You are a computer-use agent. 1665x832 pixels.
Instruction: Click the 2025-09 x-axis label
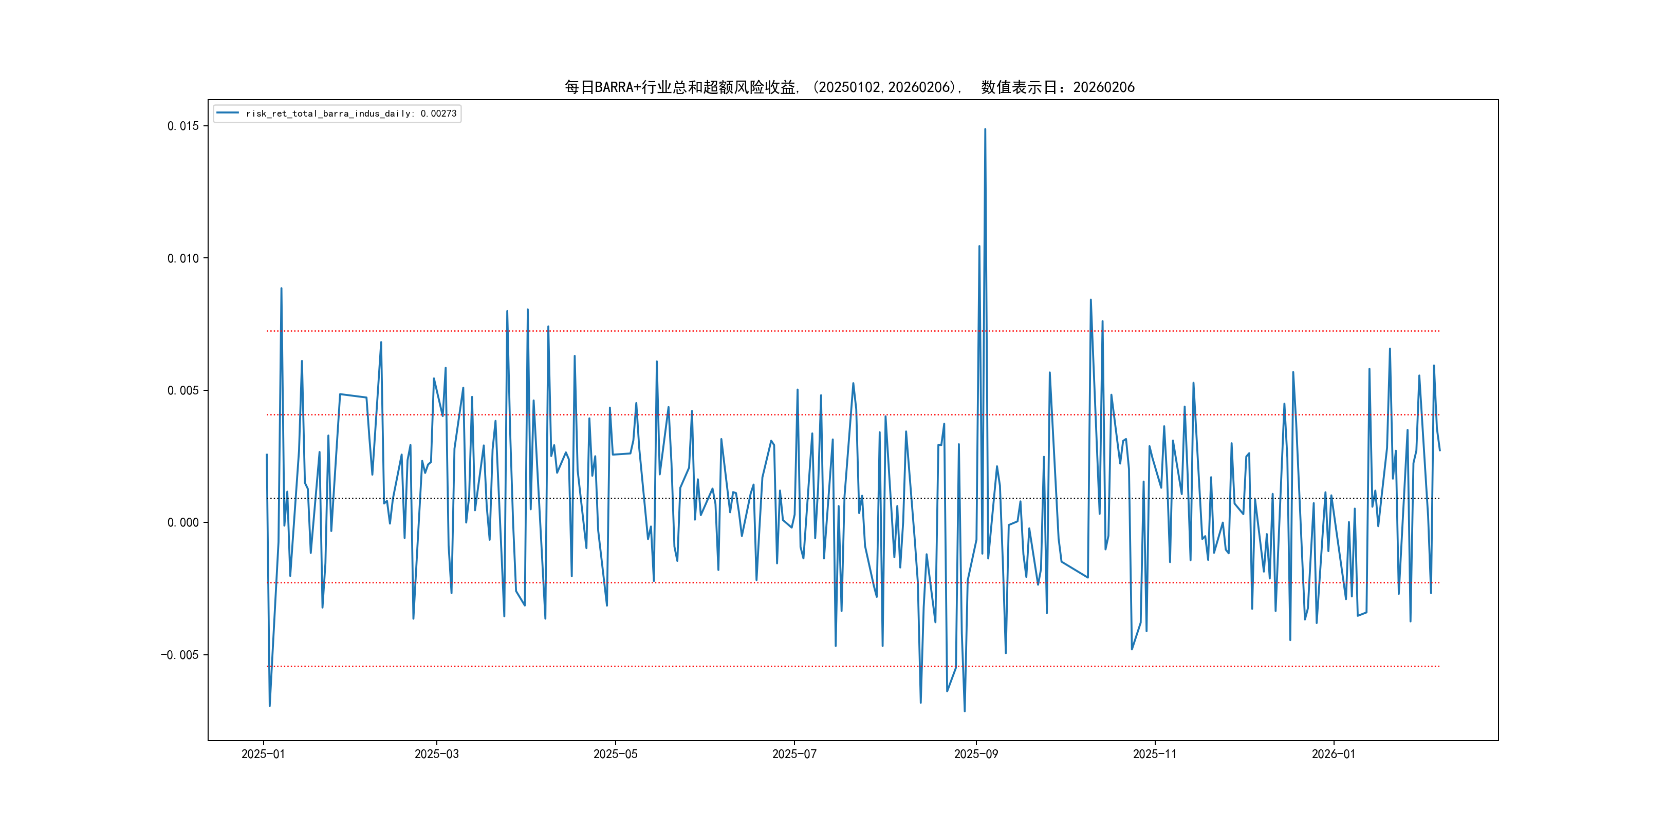(x=976, y=754)
